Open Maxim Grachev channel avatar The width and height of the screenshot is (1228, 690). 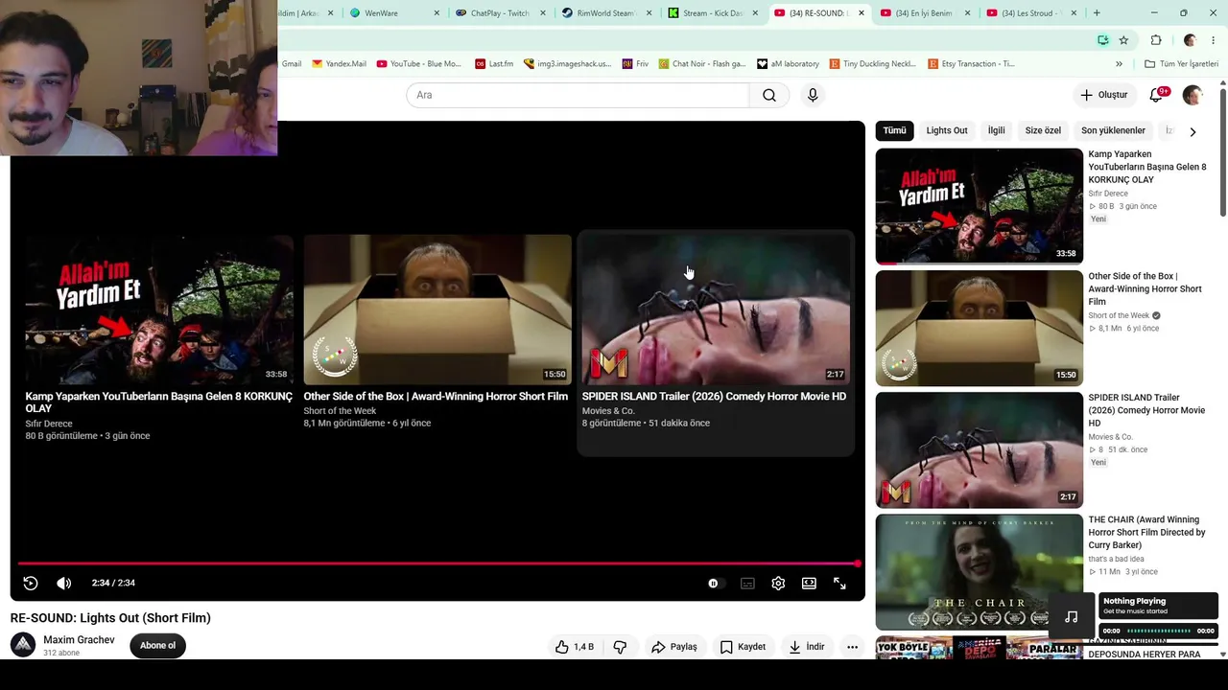[x=23, y=645]
